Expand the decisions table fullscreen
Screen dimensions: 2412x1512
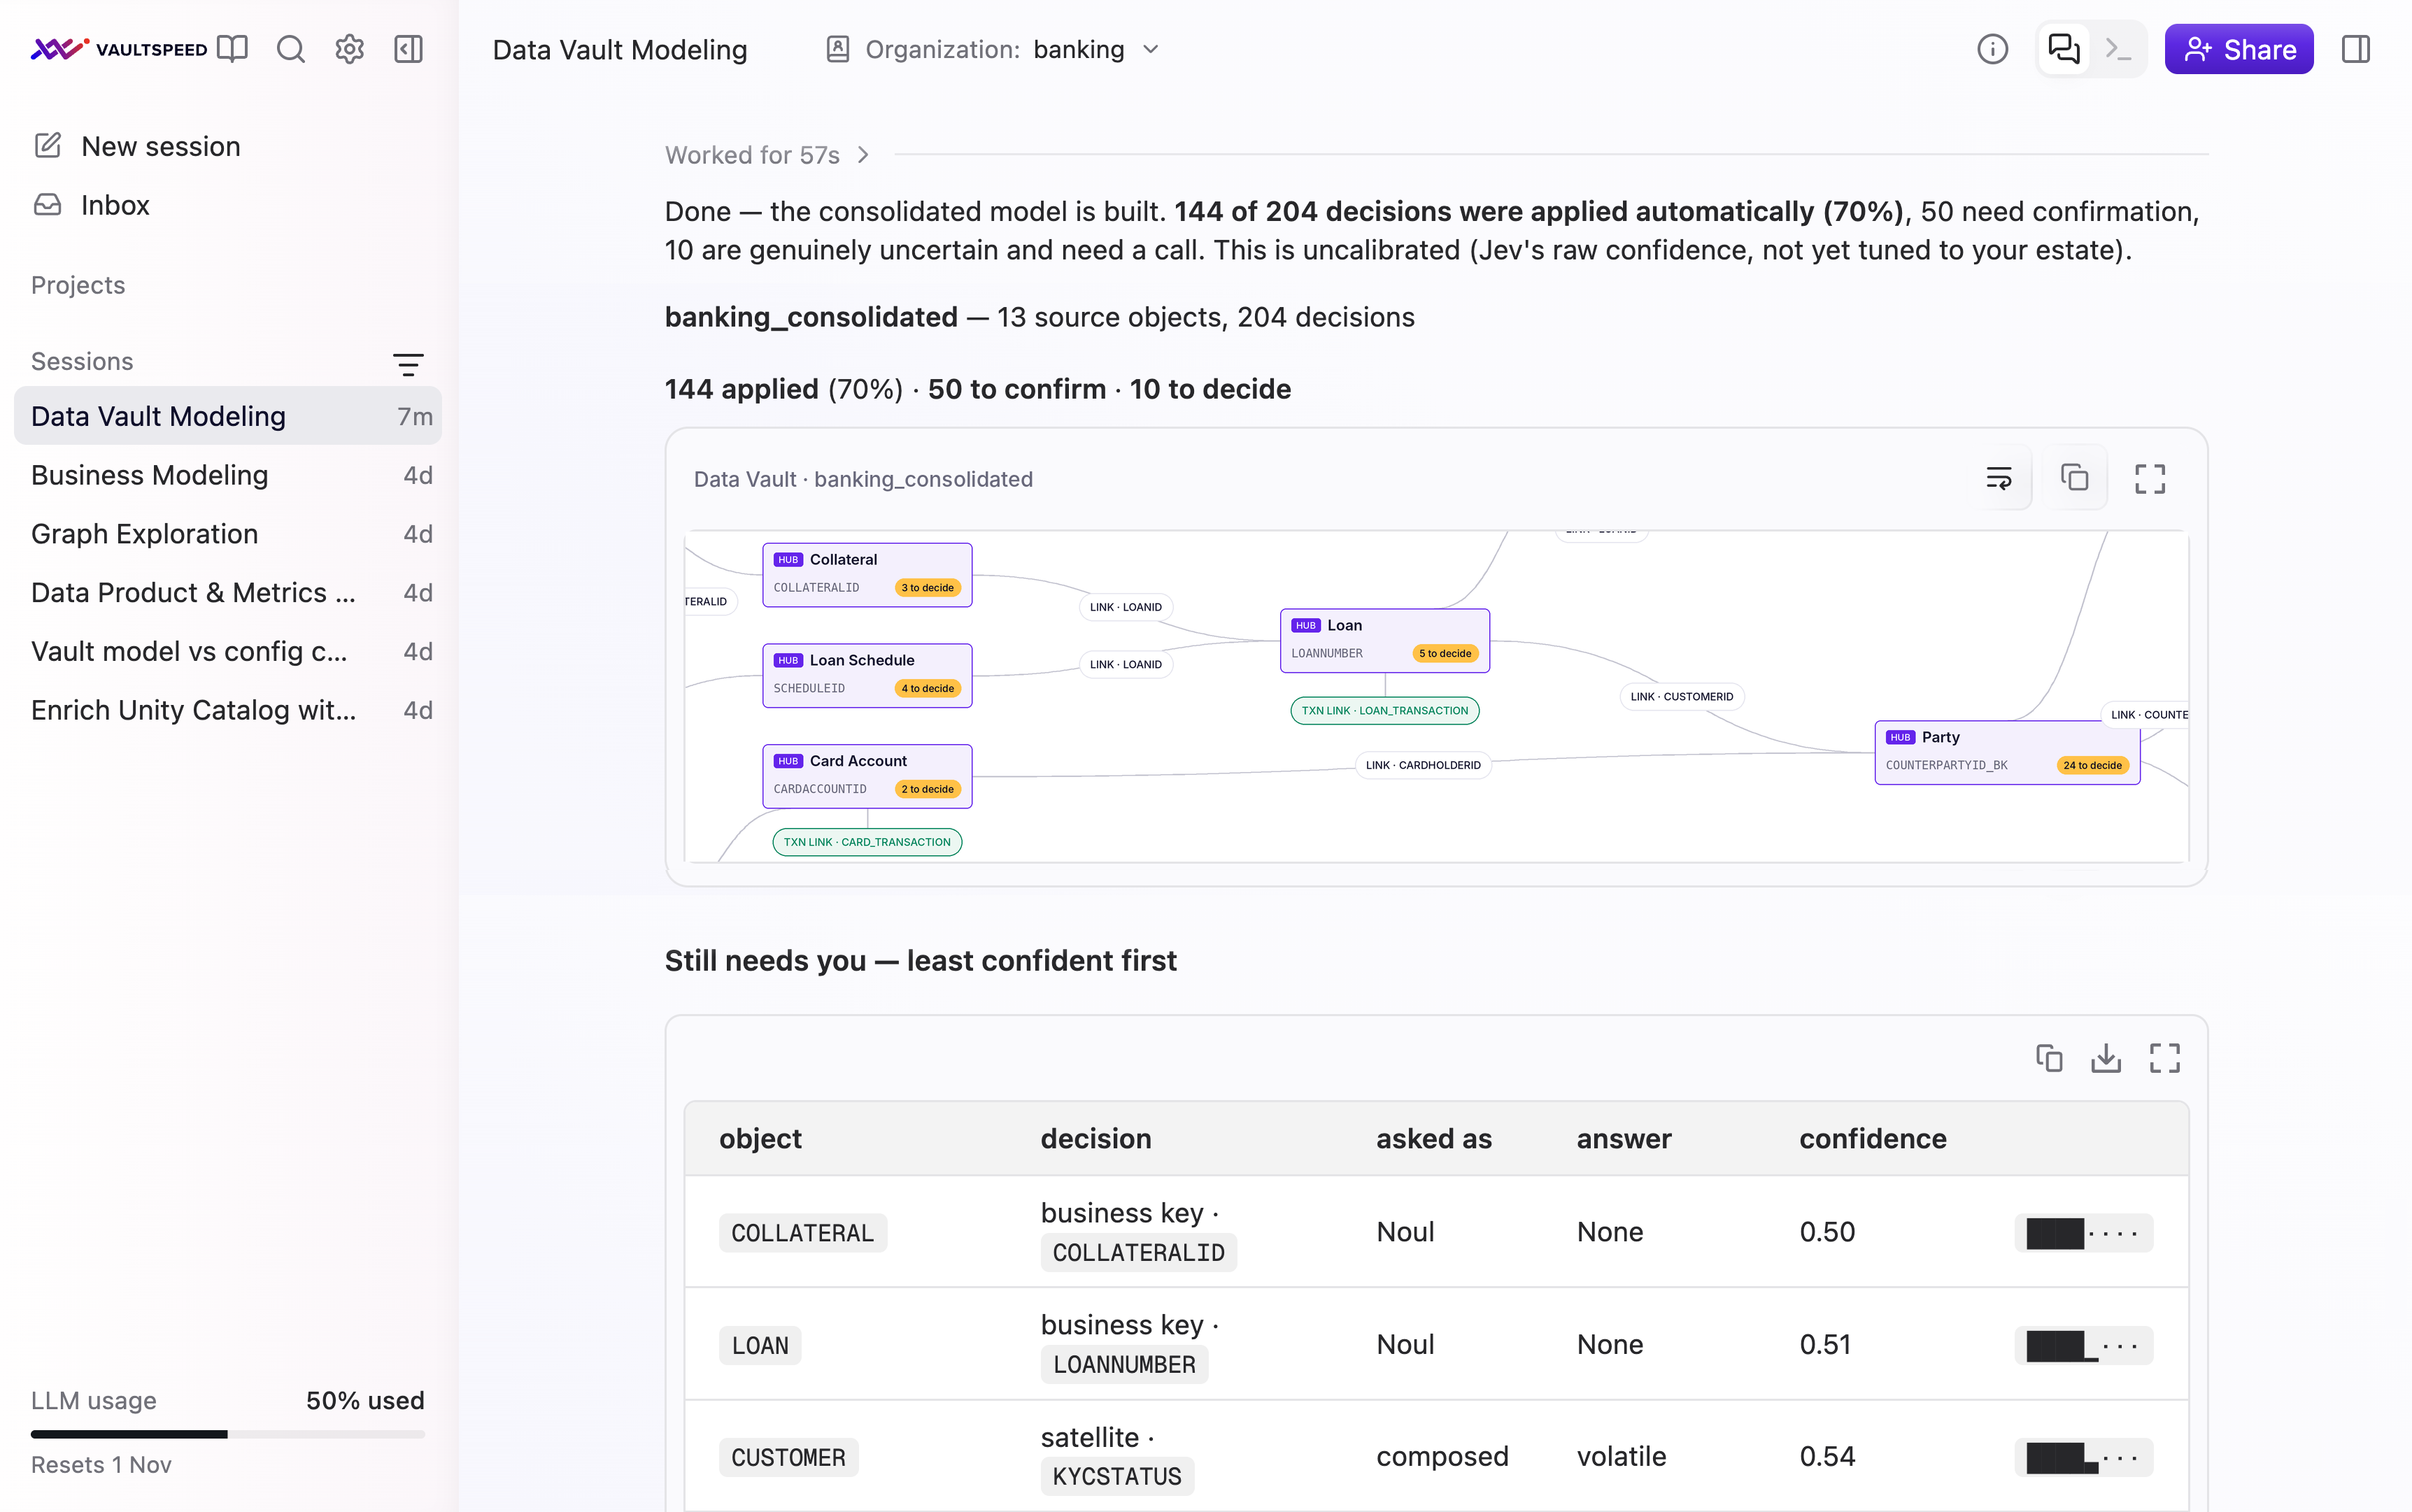[2165, 1058]
